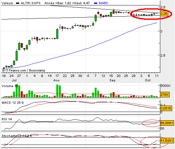Click the 'Aou' month label
Viewport: 175px width, 149px height.
(56, 80)
